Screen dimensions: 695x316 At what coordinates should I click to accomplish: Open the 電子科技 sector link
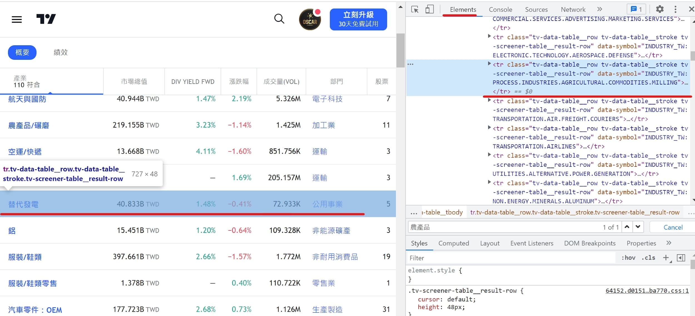click(x=327, y=99)
